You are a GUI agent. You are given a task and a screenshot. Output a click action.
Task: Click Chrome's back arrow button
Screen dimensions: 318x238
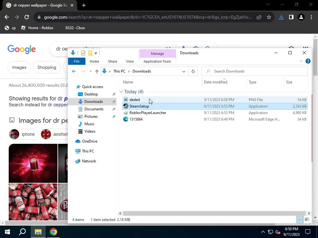tap(7, 17)
